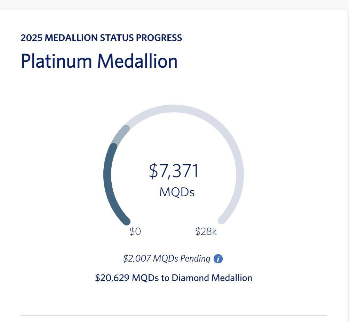The image size is (349, 322).
Task: Click the rounded end cap of the arc above $28k
Action: [x=221, y=221]
